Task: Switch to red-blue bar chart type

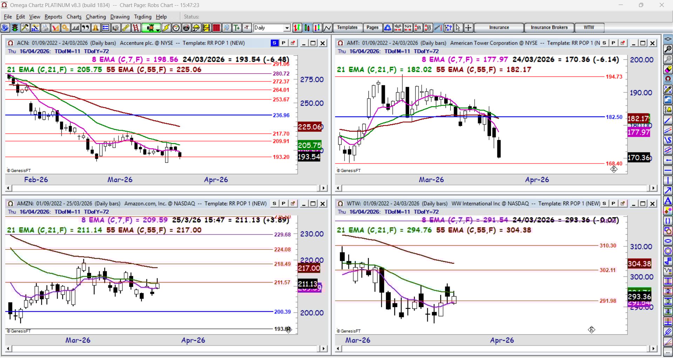Action: tap(317, 28)
